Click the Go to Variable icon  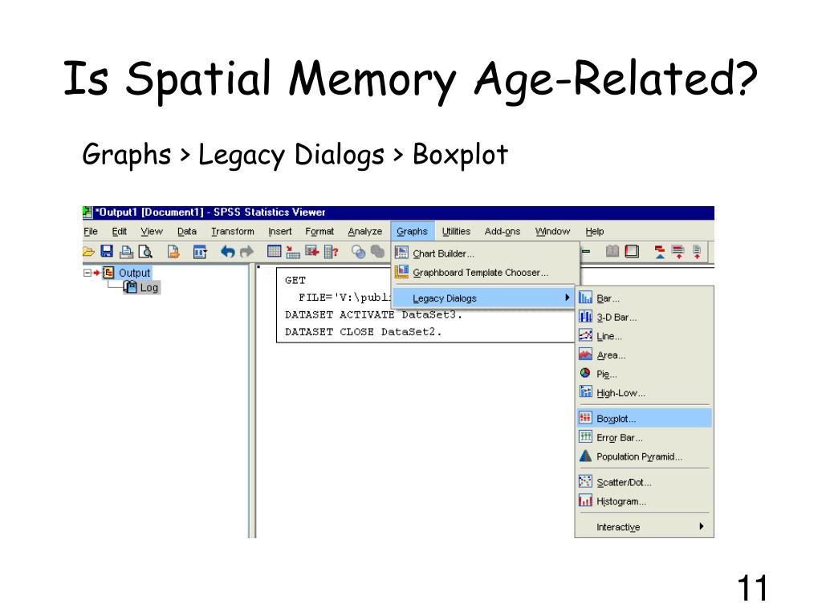pyautogui.click(x=312, y=251)
